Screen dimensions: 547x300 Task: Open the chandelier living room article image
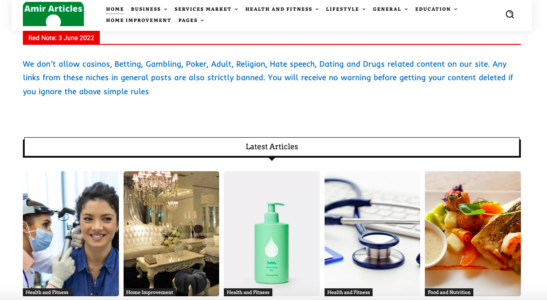point(171,234)
